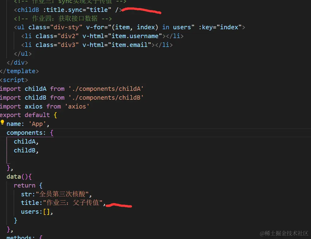Click the 'components:' property key

click(x=26, y=133)
